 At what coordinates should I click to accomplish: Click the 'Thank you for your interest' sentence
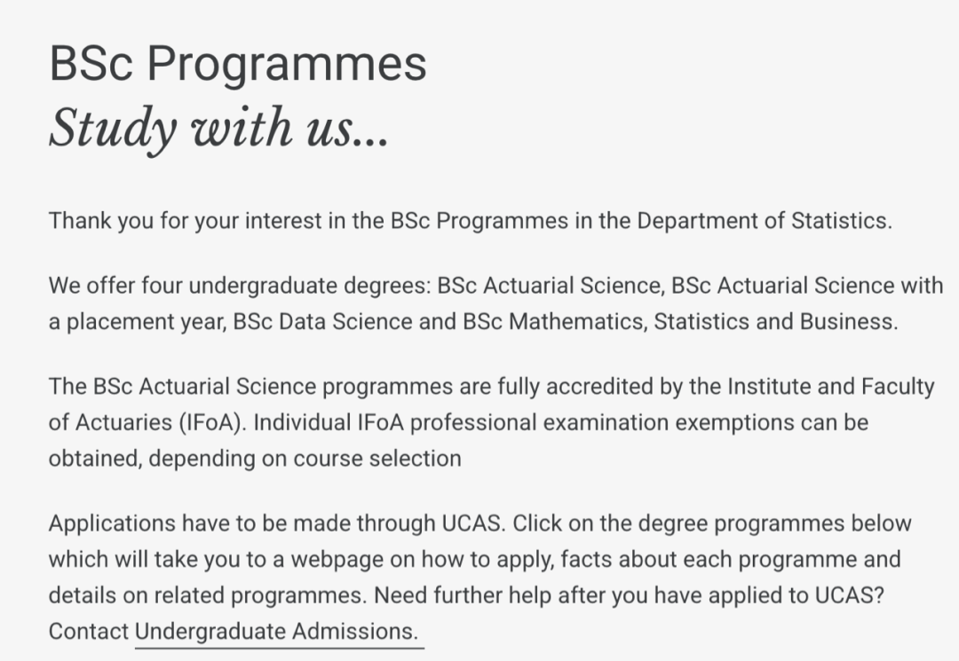click(471, 221)
